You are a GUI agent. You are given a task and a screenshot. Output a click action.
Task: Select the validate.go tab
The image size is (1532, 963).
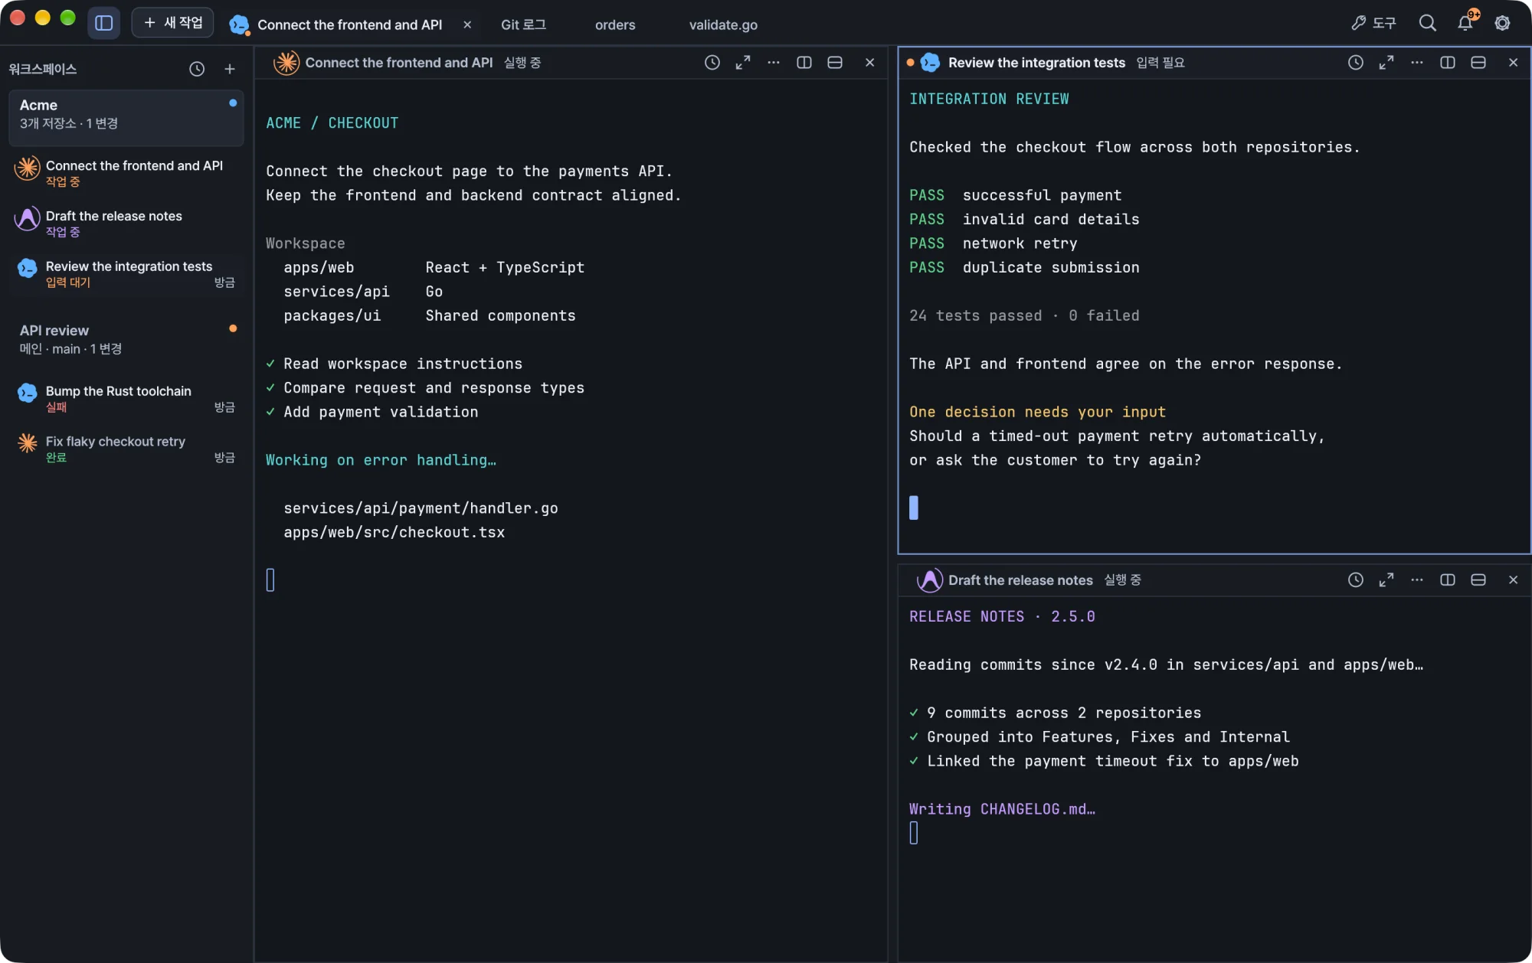(x=723, y=24)
